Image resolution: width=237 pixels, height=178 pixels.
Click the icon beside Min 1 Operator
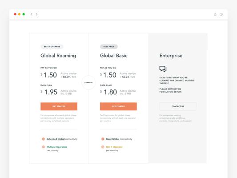(103, 147)
